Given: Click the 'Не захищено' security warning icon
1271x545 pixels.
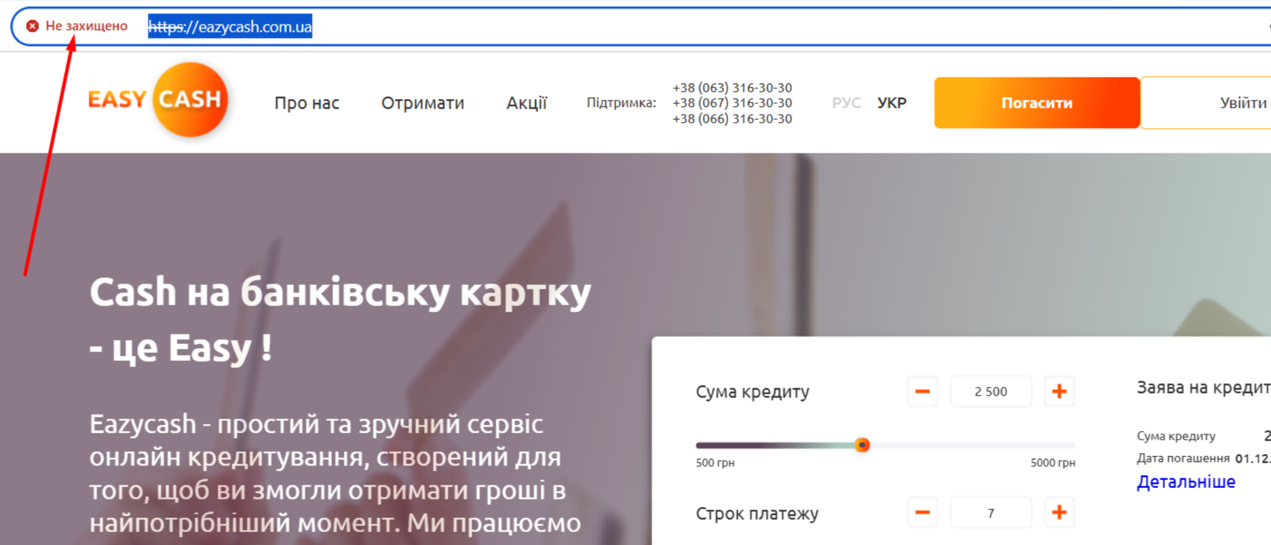Looking at the screenshot, I should click(x=33, y=26).
